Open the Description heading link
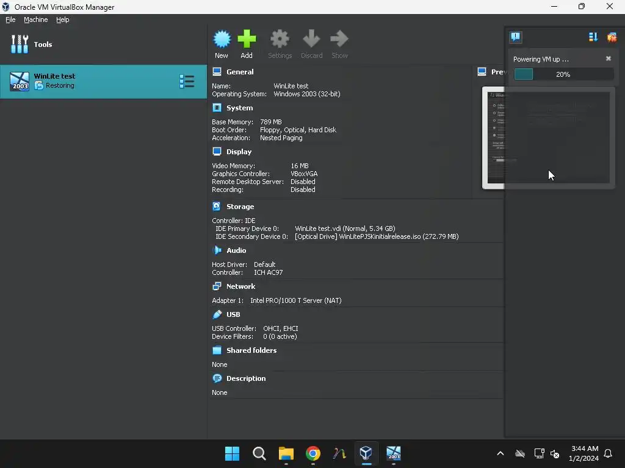This screenshot has height=468, width=625. 246,378
